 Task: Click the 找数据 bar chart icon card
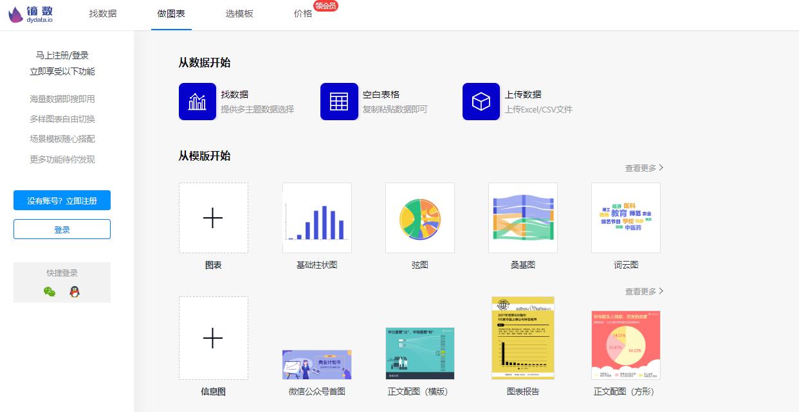[x=197, y=102]
